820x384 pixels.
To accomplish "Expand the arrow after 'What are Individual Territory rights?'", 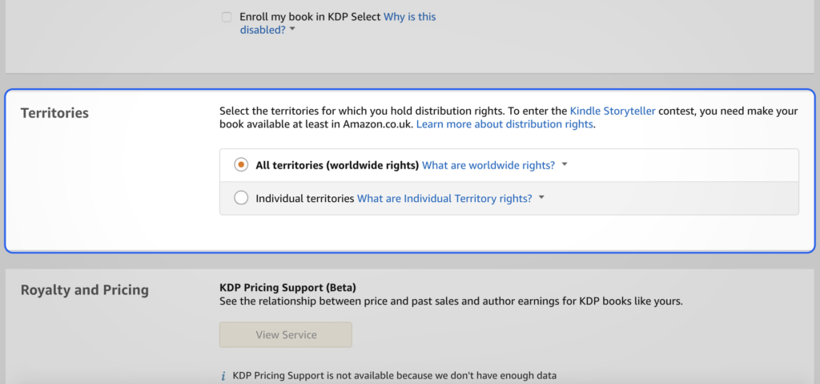I will click(541, 199).
